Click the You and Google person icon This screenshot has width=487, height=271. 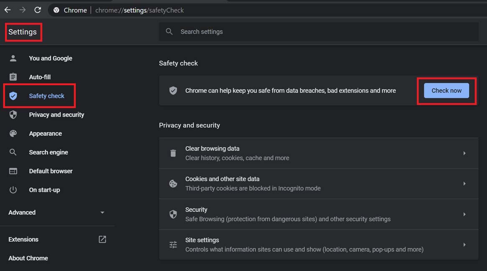[x=13, y=58]
